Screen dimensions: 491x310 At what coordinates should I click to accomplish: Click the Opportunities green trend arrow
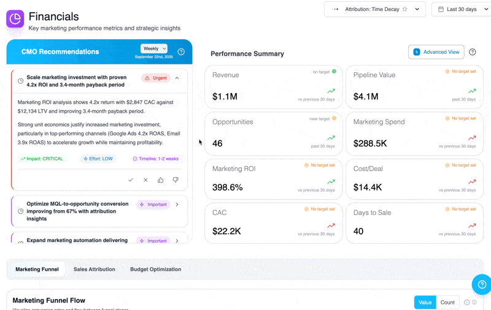pos(331,138)
